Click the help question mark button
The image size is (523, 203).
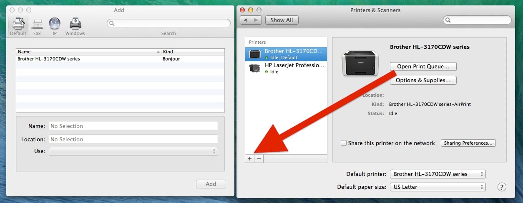502,187
